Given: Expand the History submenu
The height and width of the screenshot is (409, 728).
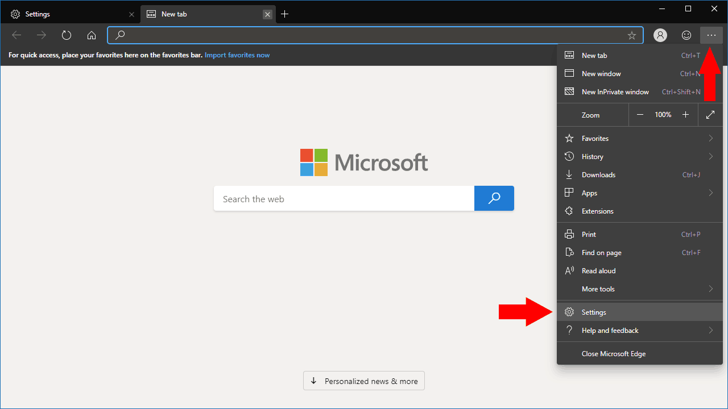Looking at the screenshot, I should click(640, 157).
